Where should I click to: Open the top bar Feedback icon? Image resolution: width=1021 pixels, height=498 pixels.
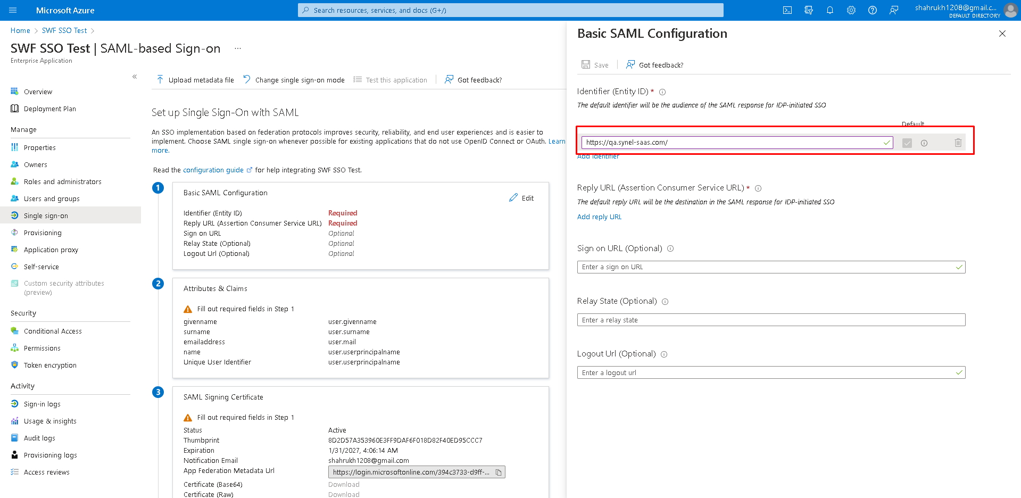coord(894,10)
